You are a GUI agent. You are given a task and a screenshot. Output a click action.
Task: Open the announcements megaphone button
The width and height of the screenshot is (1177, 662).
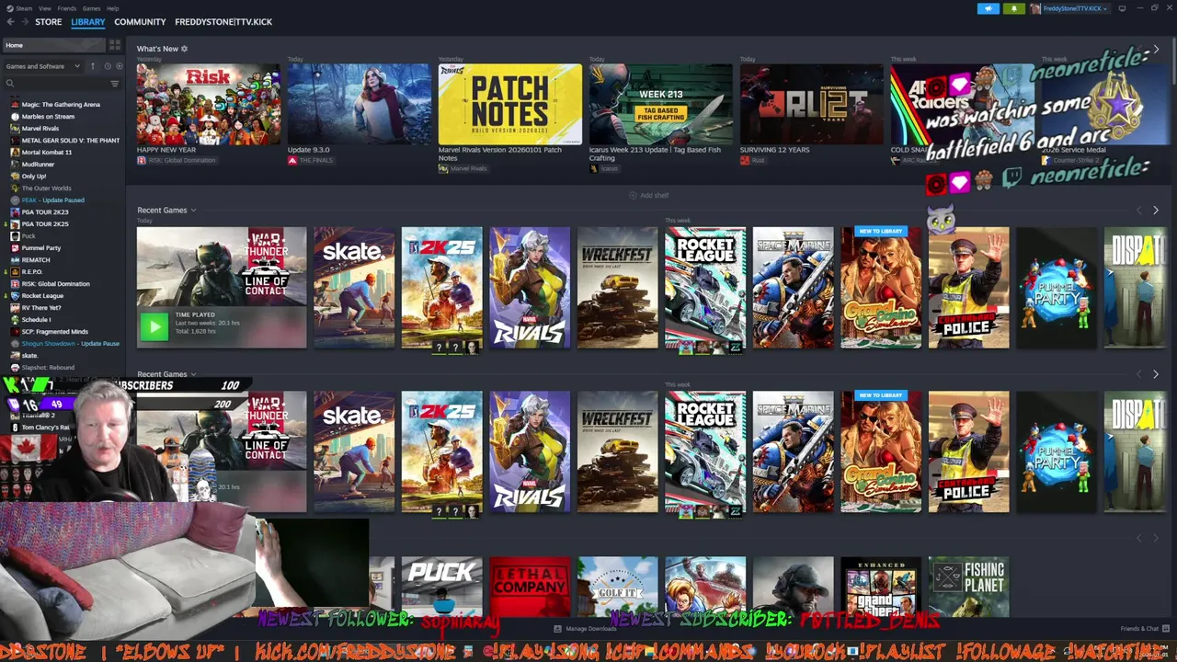(988, 8)
